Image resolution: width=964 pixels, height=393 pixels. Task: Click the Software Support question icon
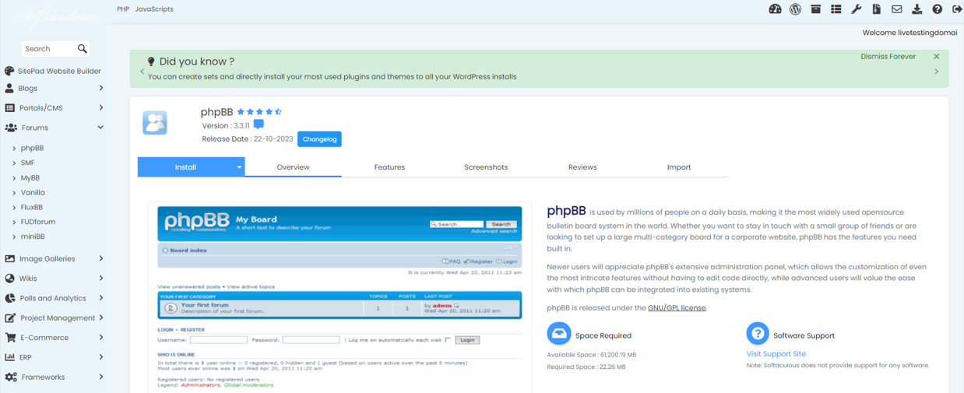tap(758, 333)
